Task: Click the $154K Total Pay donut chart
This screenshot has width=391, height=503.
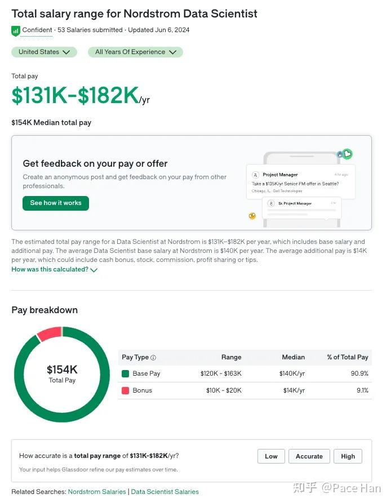Action: click(x=62, y=375)
